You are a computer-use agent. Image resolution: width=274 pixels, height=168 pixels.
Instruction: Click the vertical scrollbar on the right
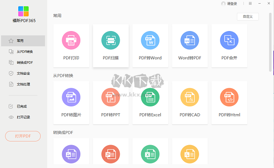[270, 42]
